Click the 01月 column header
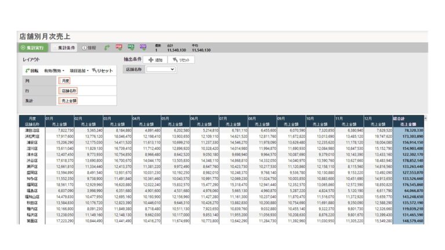The image size is (445, 250). (x=49, y=119)
